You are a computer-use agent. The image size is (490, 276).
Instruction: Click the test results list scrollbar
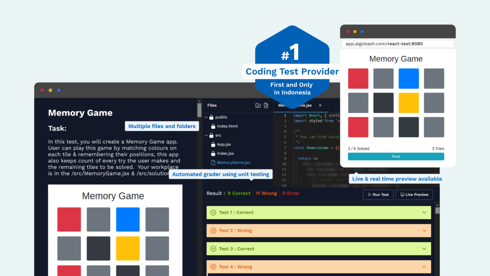pos(438,210)
